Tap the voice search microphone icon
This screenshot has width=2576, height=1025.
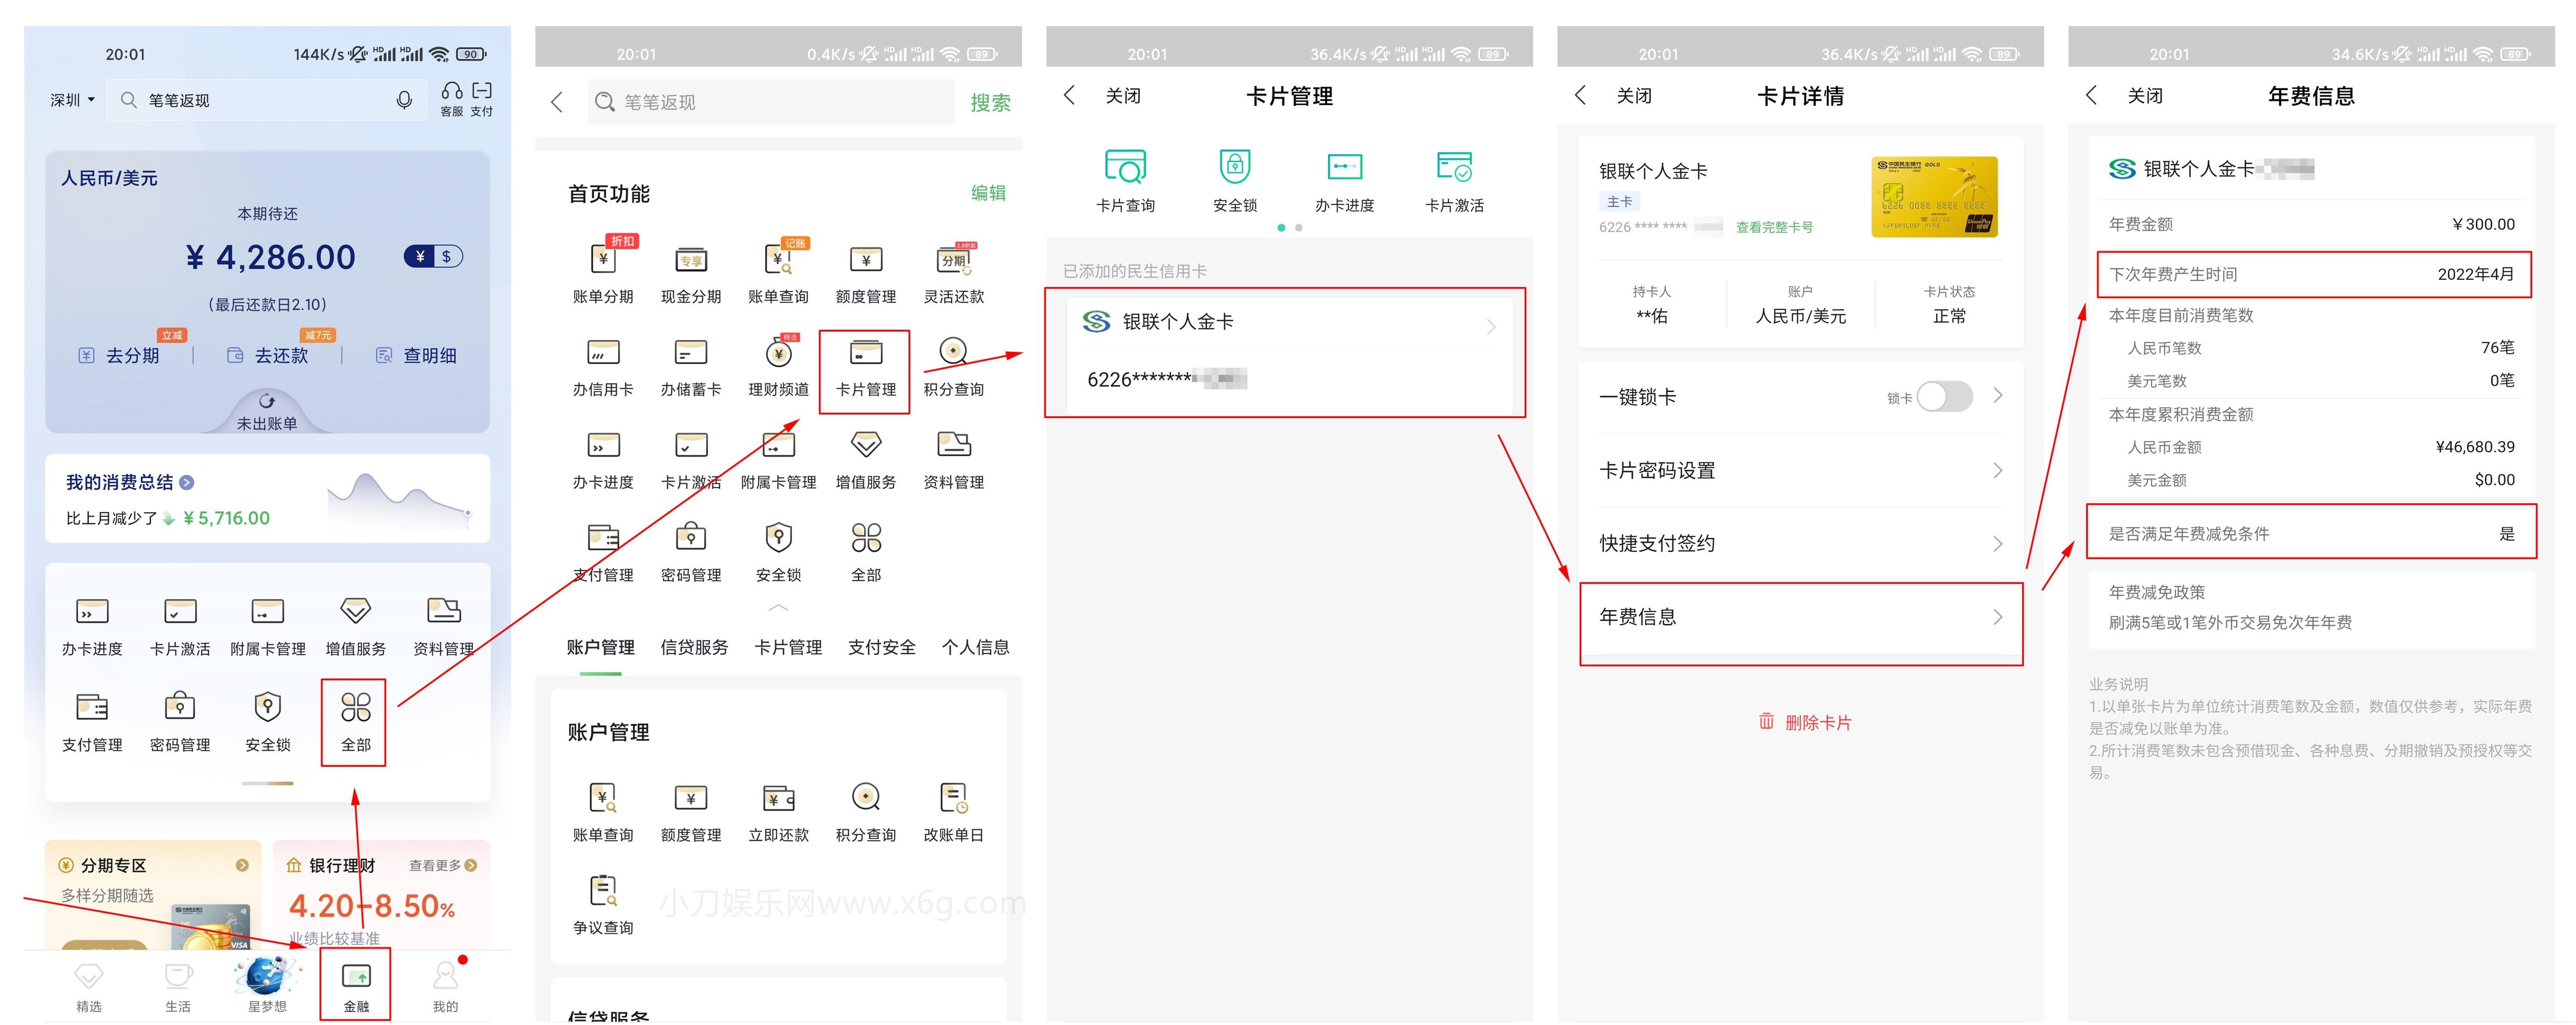click(x=404, y=99)
